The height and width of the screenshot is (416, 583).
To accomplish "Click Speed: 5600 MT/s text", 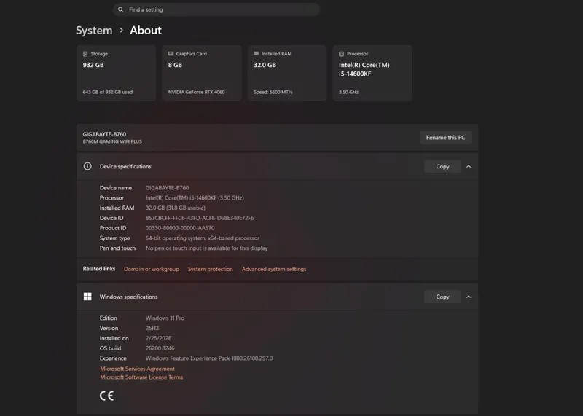I will [x=273, y=93].
